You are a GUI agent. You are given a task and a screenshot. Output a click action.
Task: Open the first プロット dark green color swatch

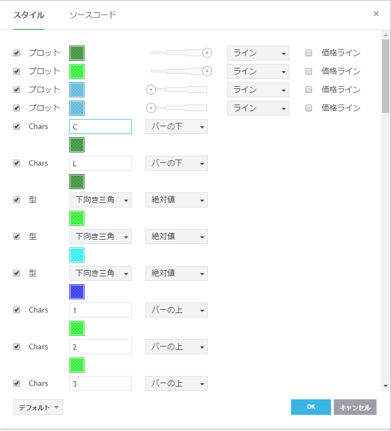pyautogui.click(x=77, y=53)
